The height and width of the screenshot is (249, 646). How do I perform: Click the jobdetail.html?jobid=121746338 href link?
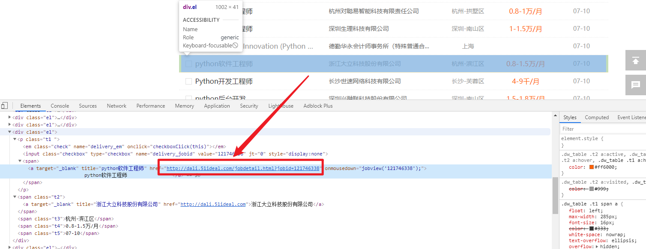point(243,168)
